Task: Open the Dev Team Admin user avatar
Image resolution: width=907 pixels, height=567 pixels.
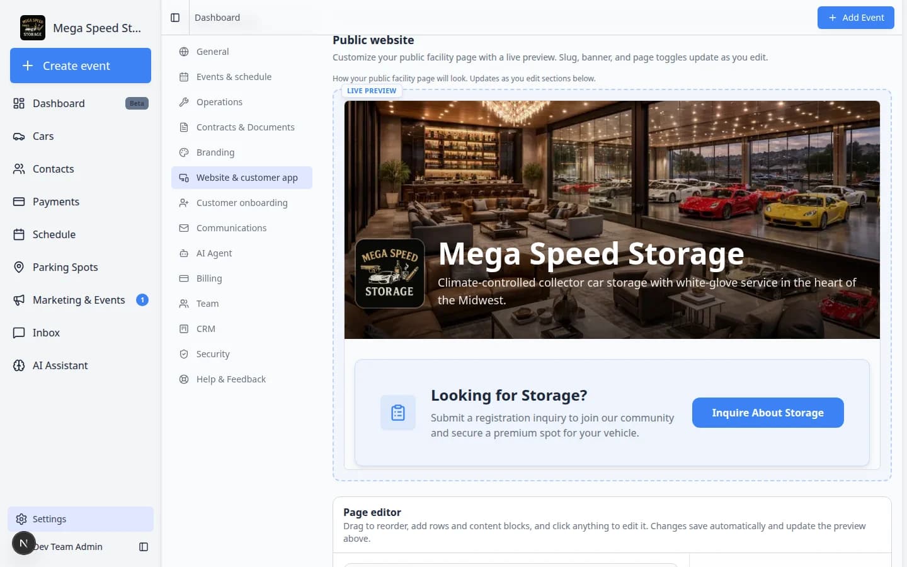Action: point(23,543)
